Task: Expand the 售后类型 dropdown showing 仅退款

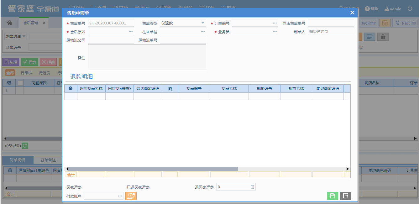Action: 202,23
